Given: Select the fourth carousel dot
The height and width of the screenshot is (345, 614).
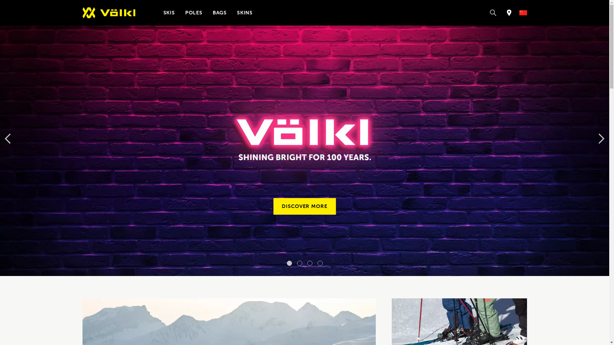Looking at the screenshot, I should (320, 263).
